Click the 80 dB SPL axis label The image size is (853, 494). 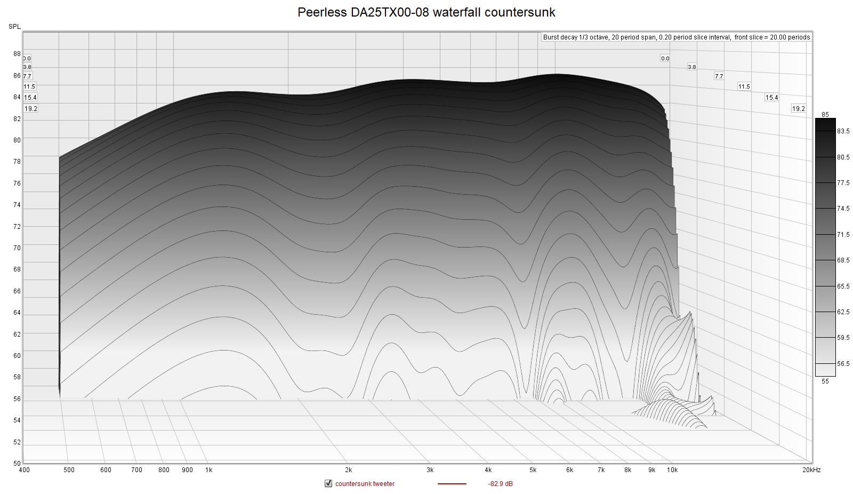click(17, 140)
